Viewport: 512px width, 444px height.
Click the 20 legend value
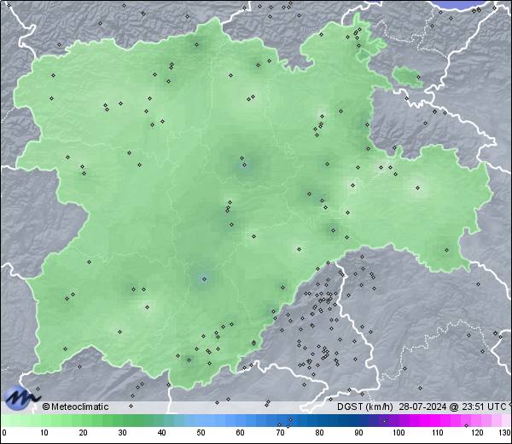click(84, 433)
